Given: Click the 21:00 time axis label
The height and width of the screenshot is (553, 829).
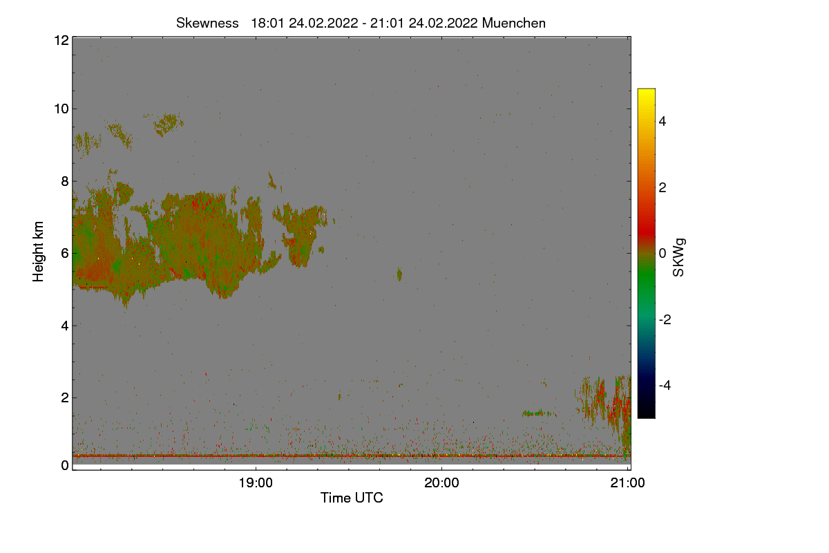Looking at the screenshot, I should 628,483.
